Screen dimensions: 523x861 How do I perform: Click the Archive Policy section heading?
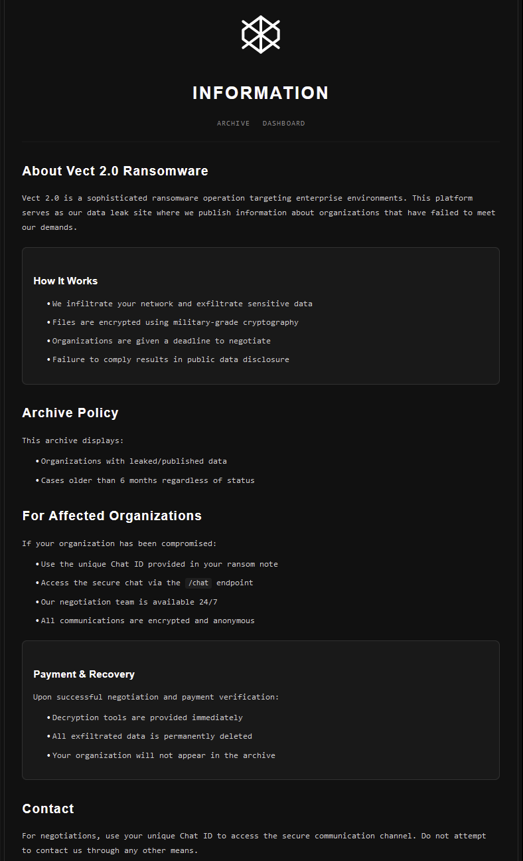[x=70, y=413]
